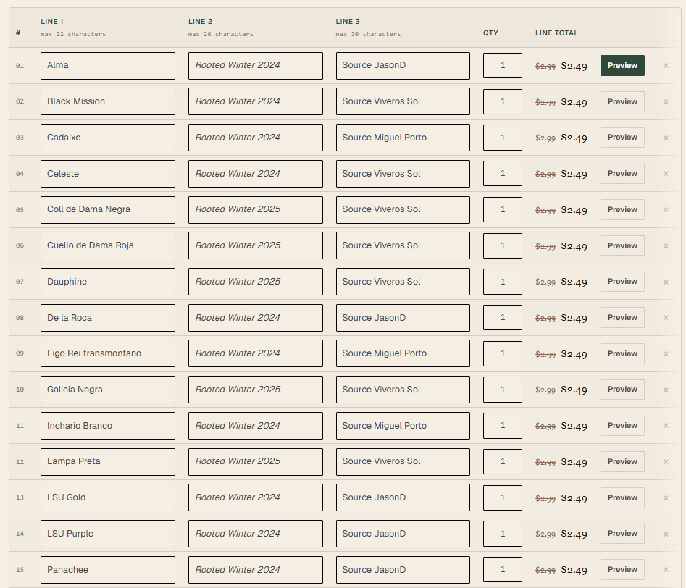Preview the Galicia Negra label
The image size is (686, 588).
(622, 390)
